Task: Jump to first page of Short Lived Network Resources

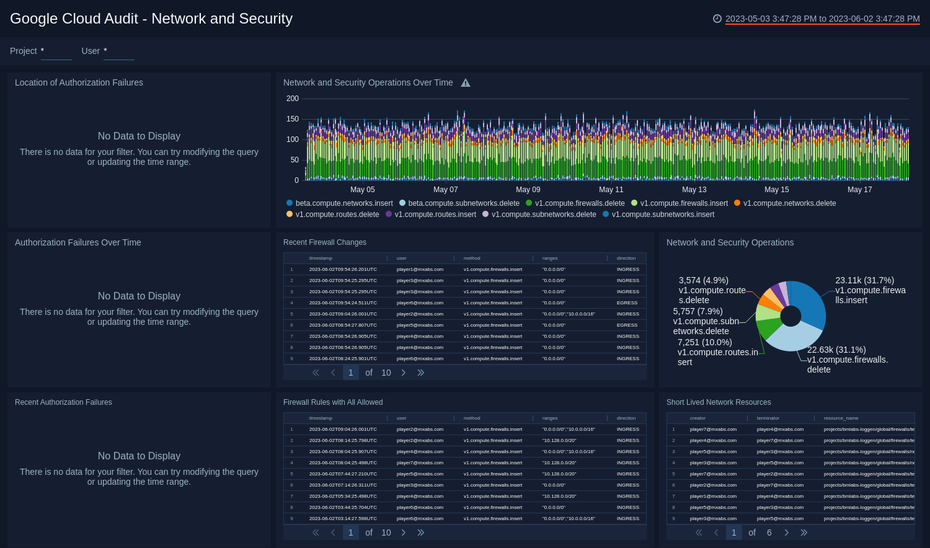Action: 698,533
